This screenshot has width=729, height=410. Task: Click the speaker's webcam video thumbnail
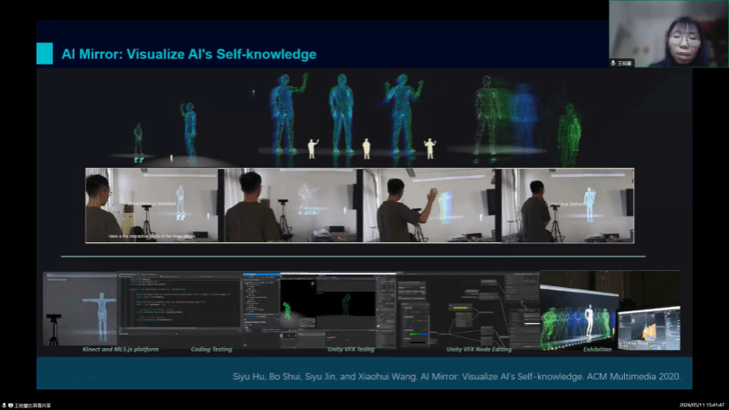pyautogui.click(x=668, y=34)
